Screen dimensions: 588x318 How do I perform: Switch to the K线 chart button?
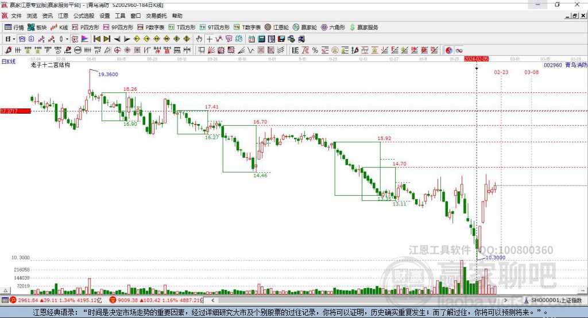[59, 28]
